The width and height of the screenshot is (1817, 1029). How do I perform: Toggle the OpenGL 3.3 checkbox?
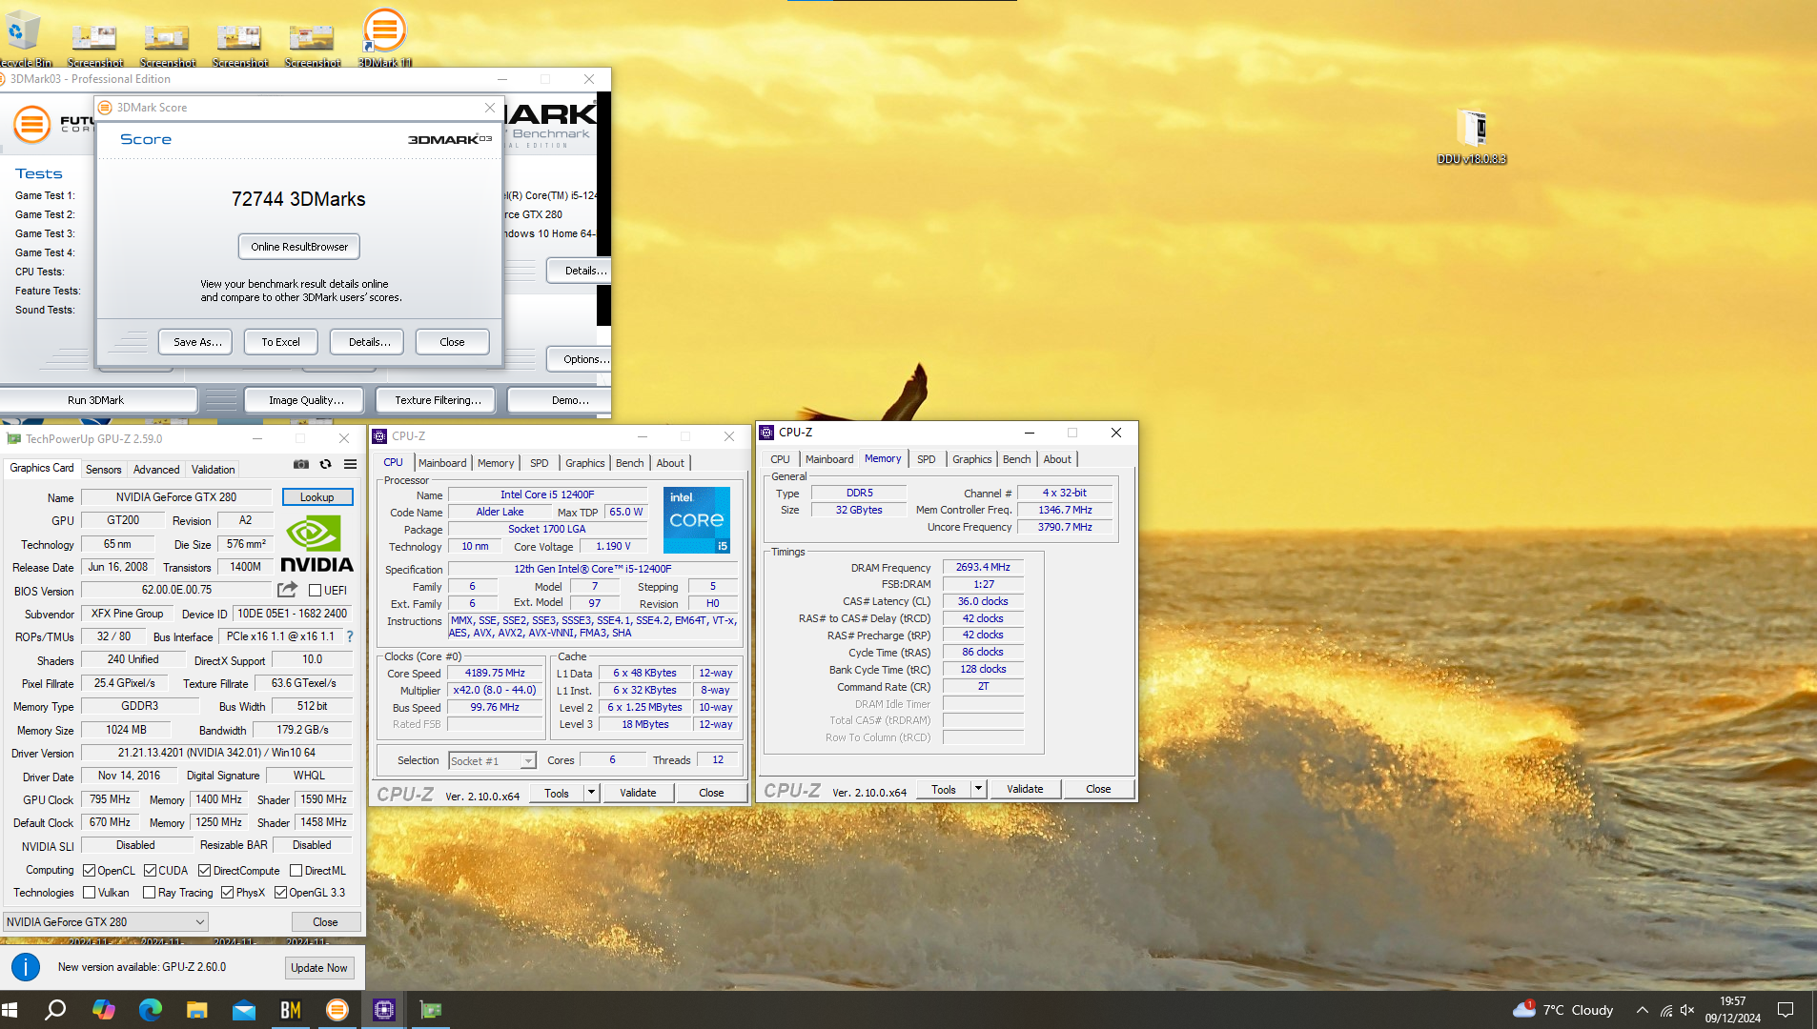click(280, 893)
